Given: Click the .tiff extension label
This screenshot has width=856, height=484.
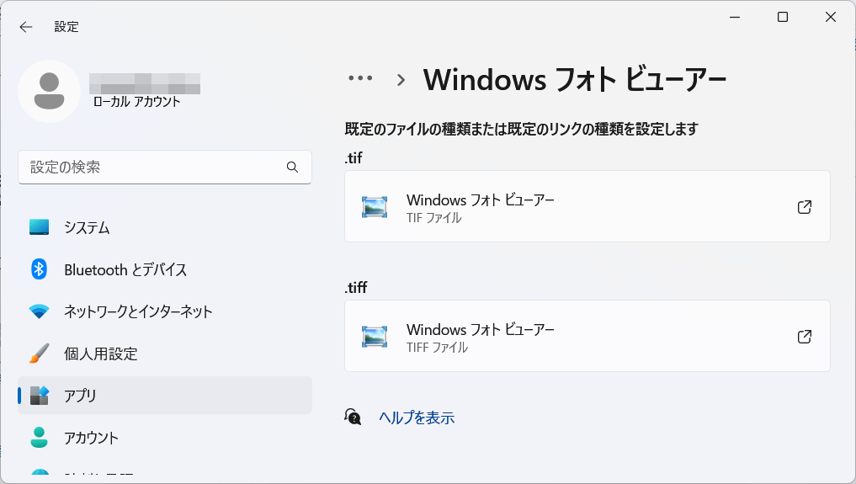Looking at the screenshot, I should (x=356, y=288).
